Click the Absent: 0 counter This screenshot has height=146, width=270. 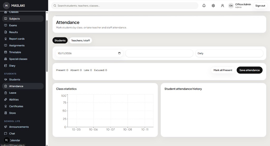coord(76,70)
